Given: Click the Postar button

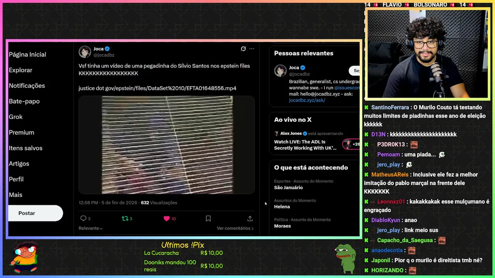Looking at the screenshot, I should [35, 213].
